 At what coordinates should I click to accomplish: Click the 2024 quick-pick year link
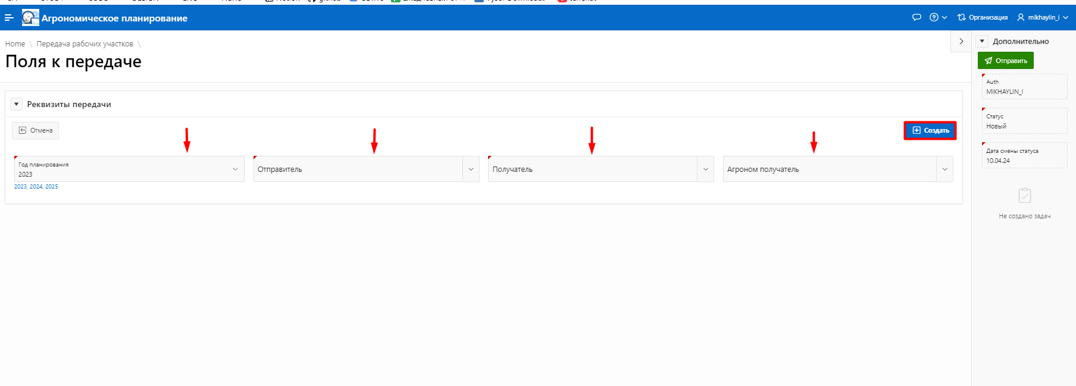tap(36, 187)
